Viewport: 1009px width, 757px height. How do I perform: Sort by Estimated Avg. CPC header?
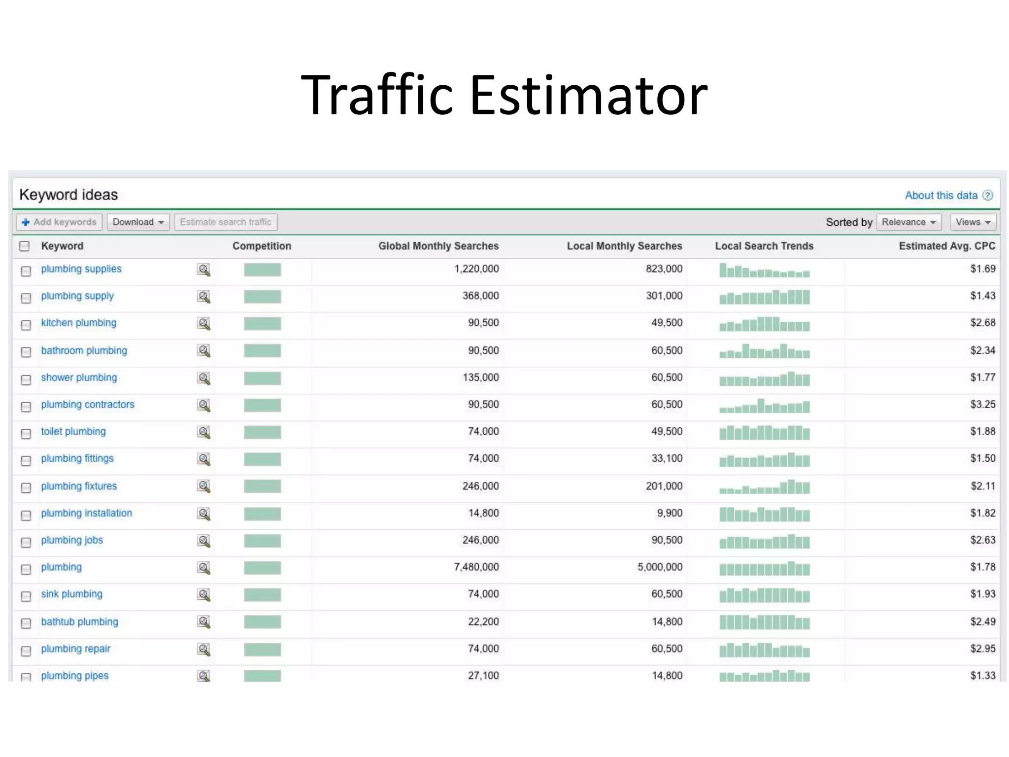(947, 246)
